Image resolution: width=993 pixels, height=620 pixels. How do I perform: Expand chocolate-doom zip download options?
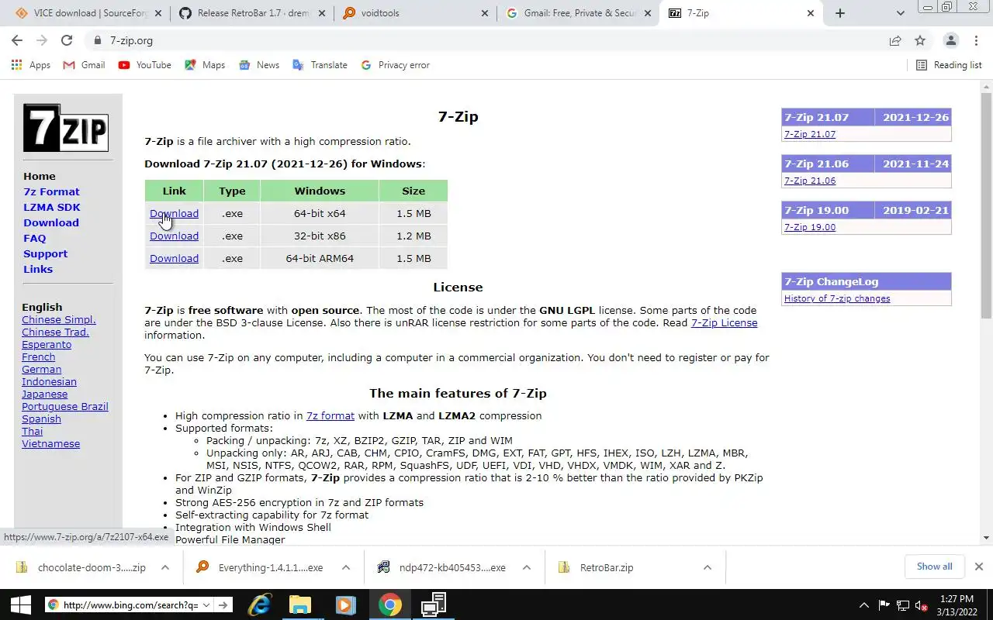coord(165,567)
